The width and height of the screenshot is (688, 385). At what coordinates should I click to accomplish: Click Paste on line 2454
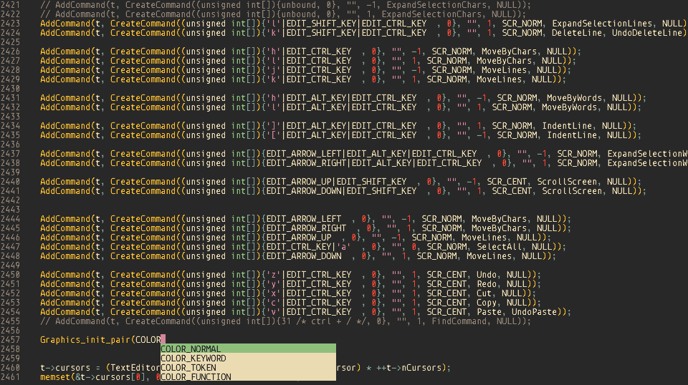pyautogui.click(x=489, y=312)
